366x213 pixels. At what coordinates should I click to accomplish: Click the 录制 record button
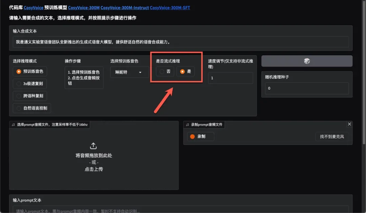coord(201,136)
